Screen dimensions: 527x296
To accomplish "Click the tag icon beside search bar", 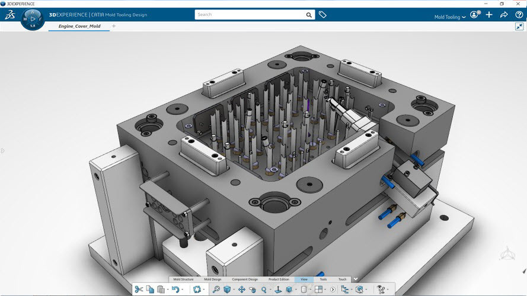I will pos(322,15).
